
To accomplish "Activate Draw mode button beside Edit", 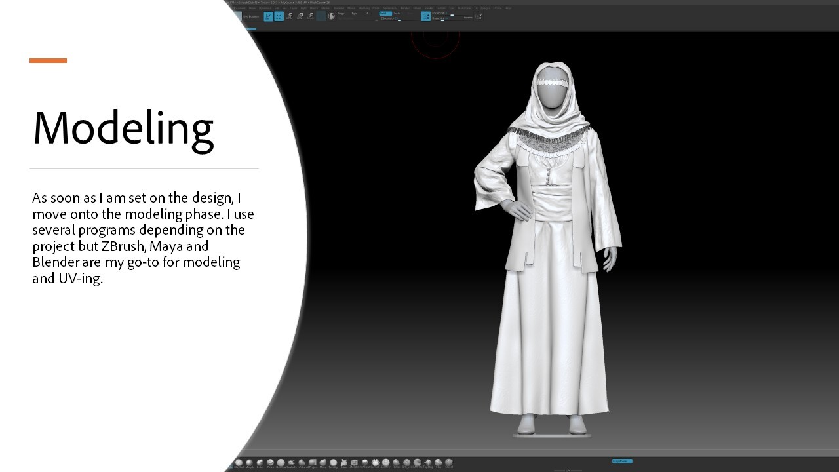I will (279, 16).
